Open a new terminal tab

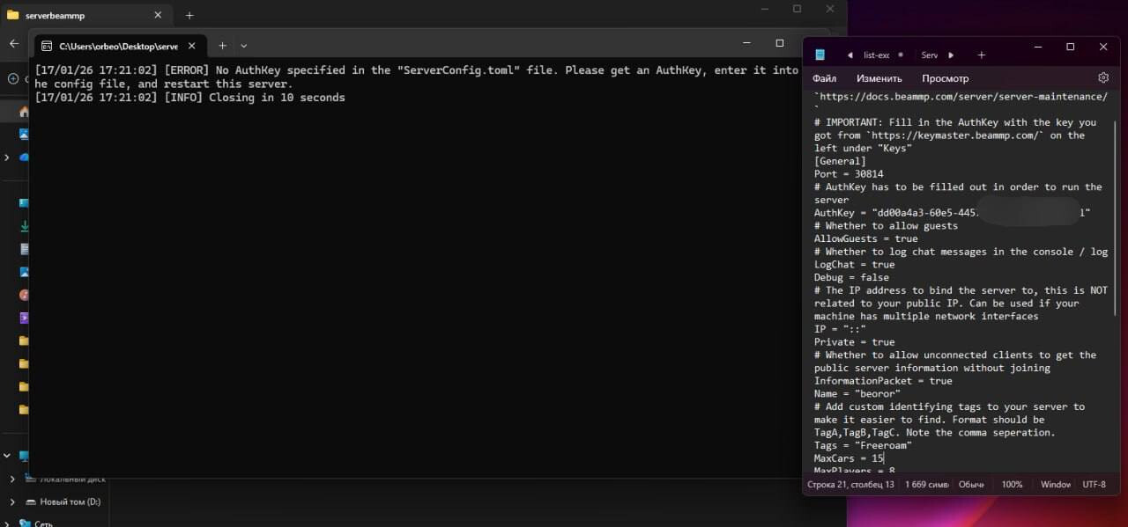pyautogui.click(x=222, y=46)
